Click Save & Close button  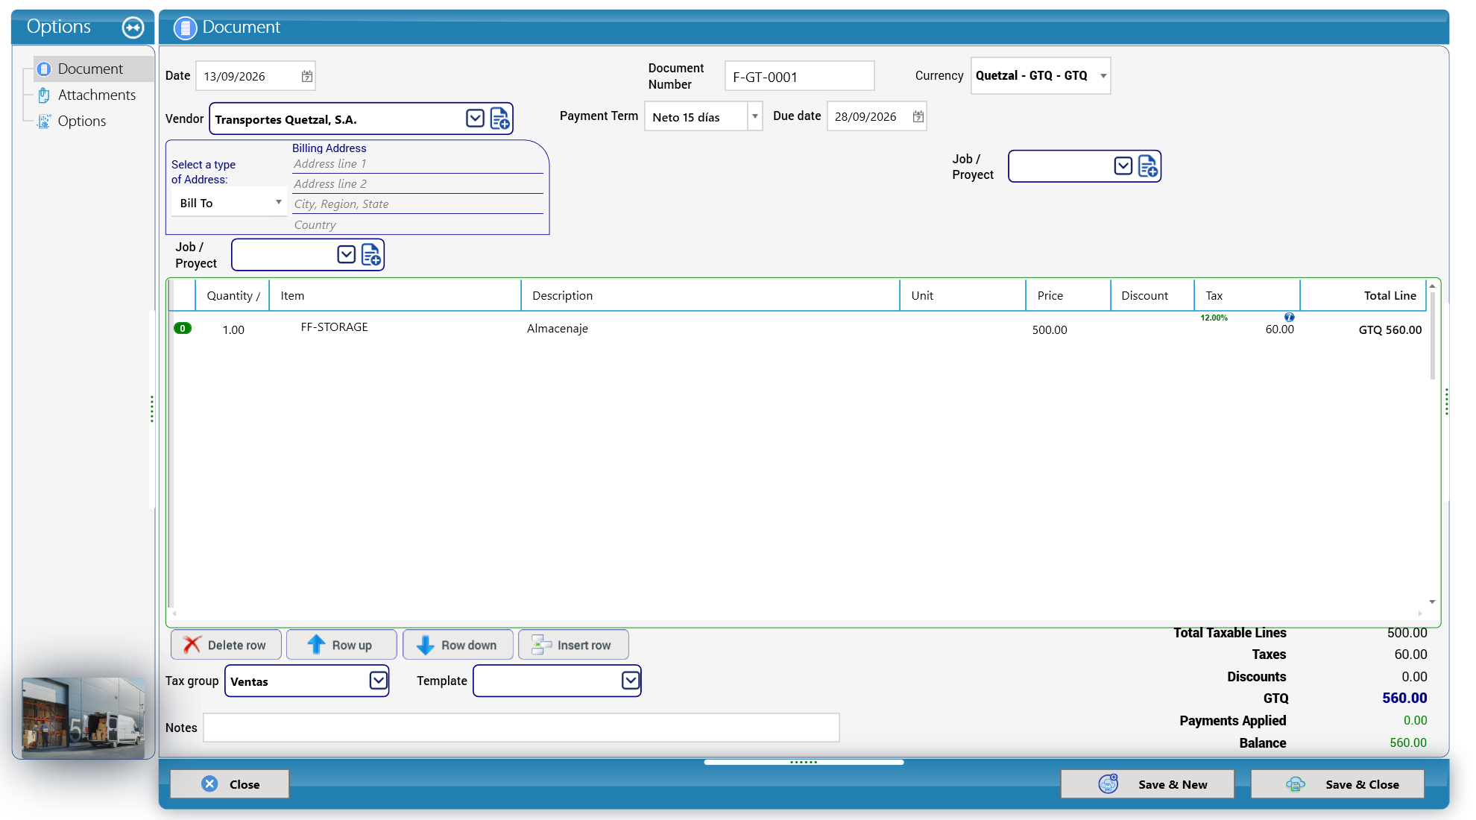click(x=1337, y=785)
